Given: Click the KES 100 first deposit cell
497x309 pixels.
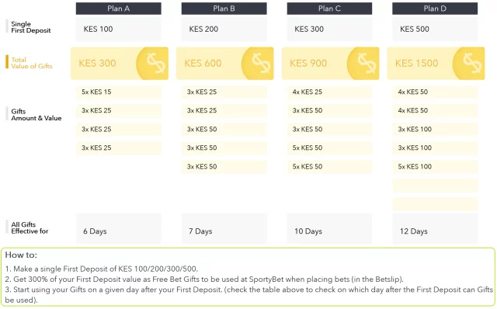Looking at the screenshot, I should point(119,29).
